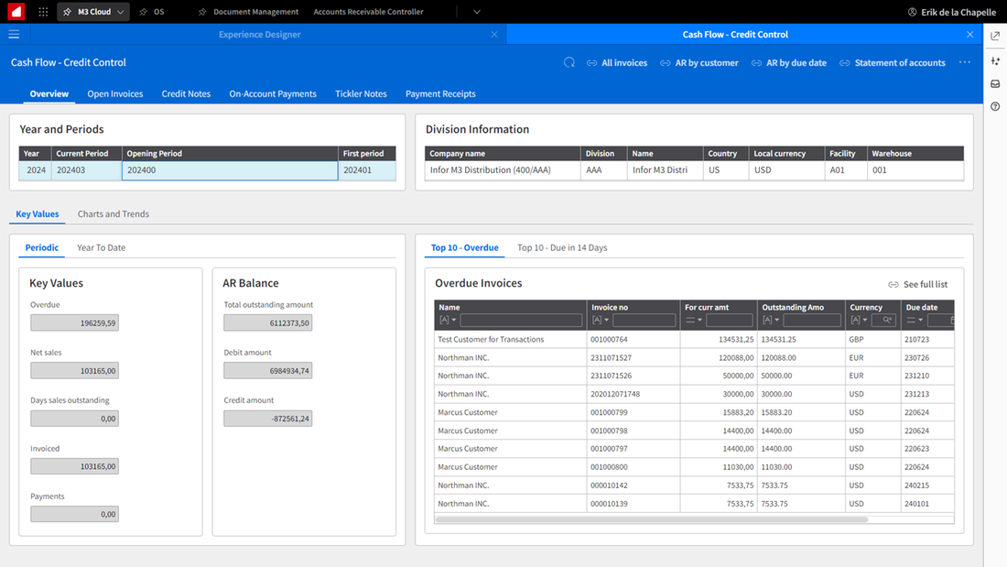Open the more options ellipsis menu

[965, 62]
